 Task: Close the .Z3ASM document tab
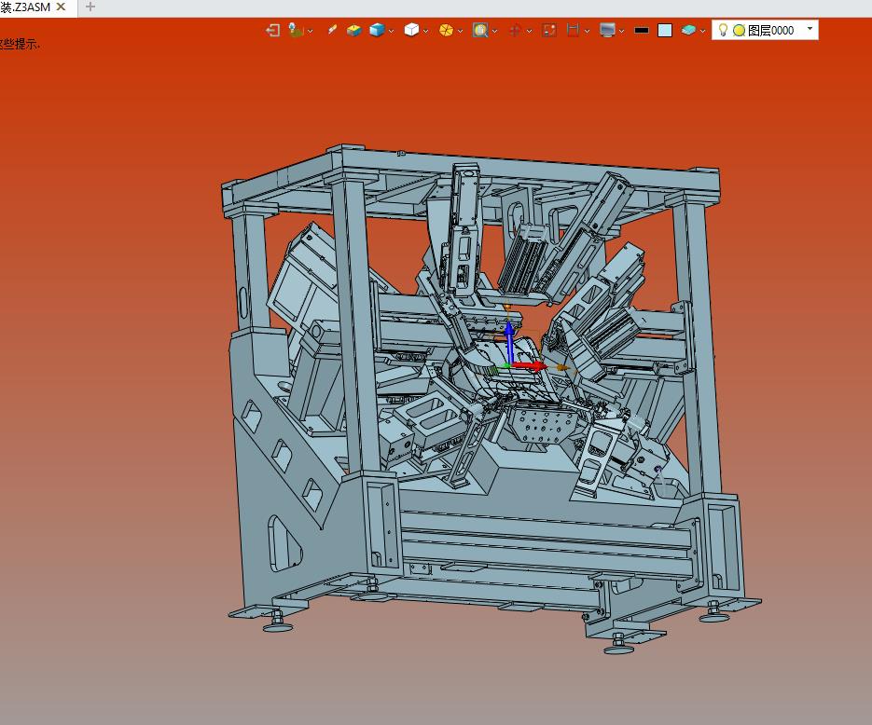62,7
